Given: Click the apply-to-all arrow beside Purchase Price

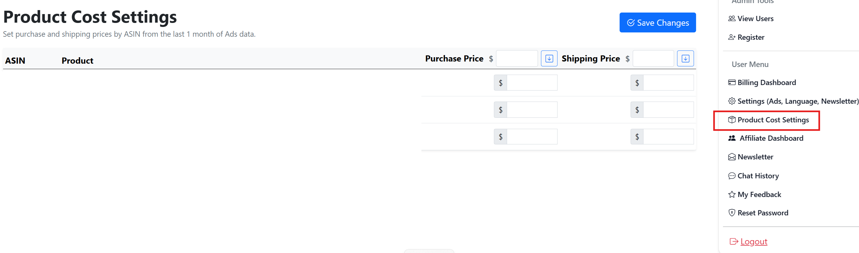Looking at the screenshot, I should (x=549, y=59).
